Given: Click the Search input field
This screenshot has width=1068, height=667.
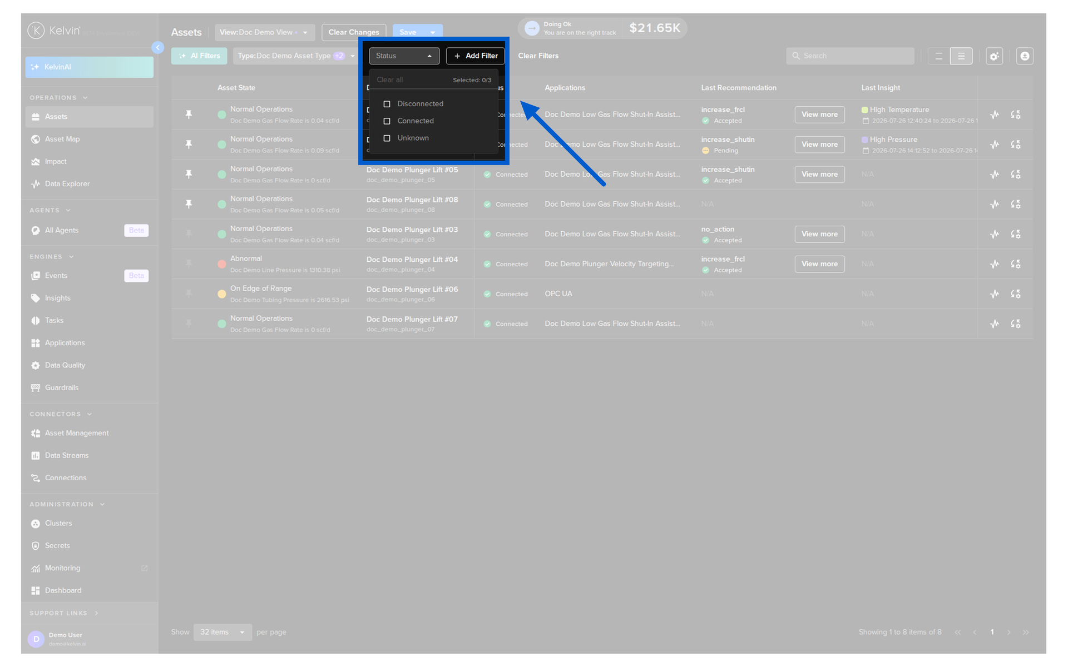Looking at the screenshot, I should tap(850, 56).
